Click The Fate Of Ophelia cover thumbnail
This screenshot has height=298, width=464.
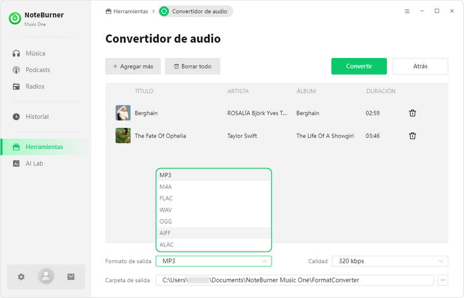click(123, 136)
